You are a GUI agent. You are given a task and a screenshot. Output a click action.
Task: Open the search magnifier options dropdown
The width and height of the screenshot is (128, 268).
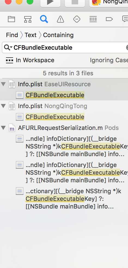tap(8, 47)
